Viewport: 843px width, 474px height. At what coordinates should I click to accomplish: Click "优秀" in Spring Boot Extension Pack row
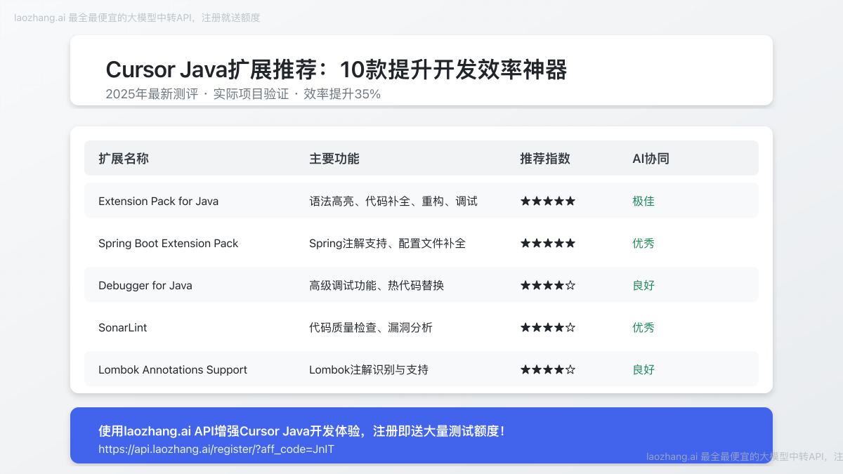pos(643,243)
